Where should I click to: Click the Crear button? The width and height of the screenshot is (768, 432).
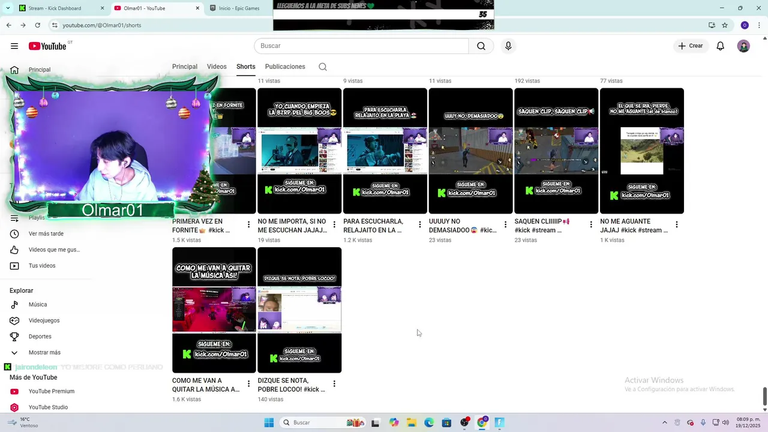[691, 46]
